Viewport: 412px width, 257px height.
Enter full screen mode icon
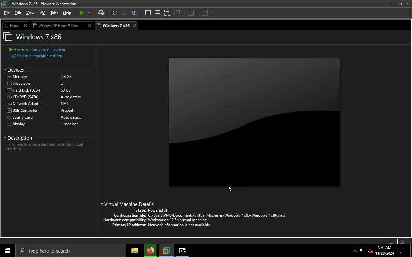(x=167, y=13)
